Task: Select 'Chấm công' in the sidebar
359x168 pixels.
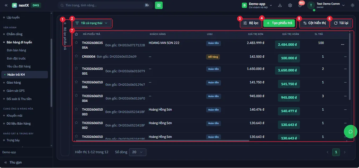Action: pos(15,34)
